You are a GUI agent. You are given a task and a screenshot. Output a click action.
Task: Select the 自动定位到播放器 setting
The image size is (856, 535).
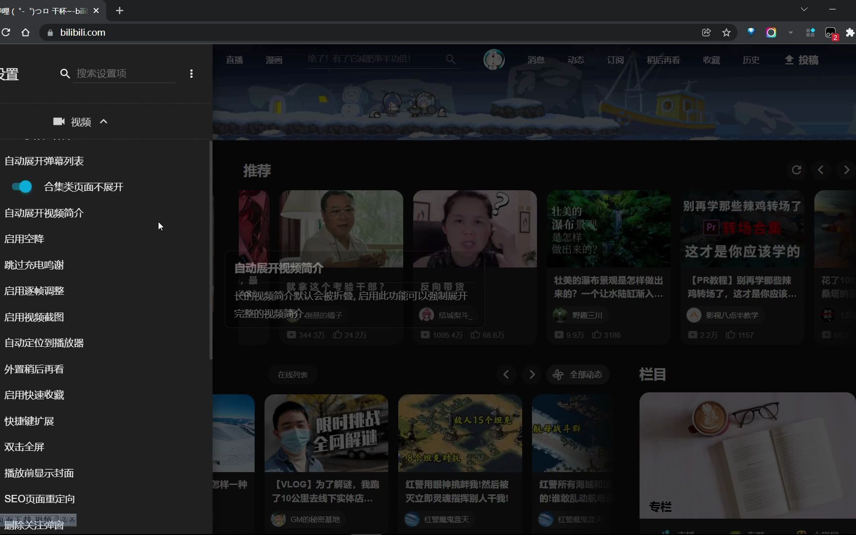click(x=44, y=343)
